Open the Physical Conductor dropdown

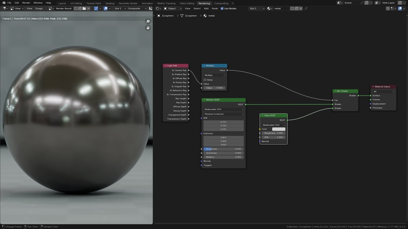(223, 114)
